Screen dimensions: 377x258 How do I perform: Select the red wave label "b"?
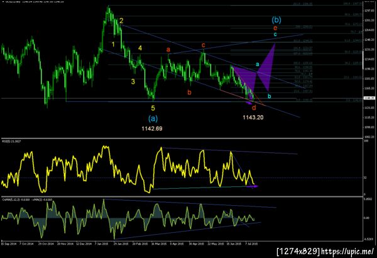[x=190, y=93]
